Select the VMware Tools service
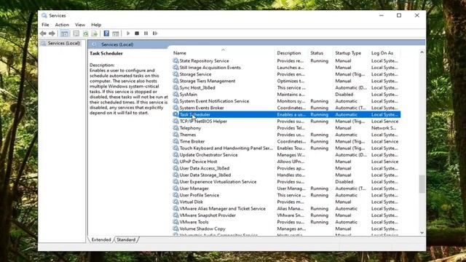 click(286, 222)
